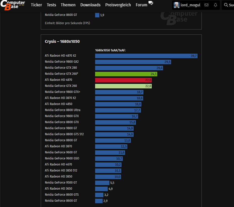Click the 26,4 value of GTX 280
Viewport: 234px width, 207px height.
pyautogui.click(x=159, y=68)
